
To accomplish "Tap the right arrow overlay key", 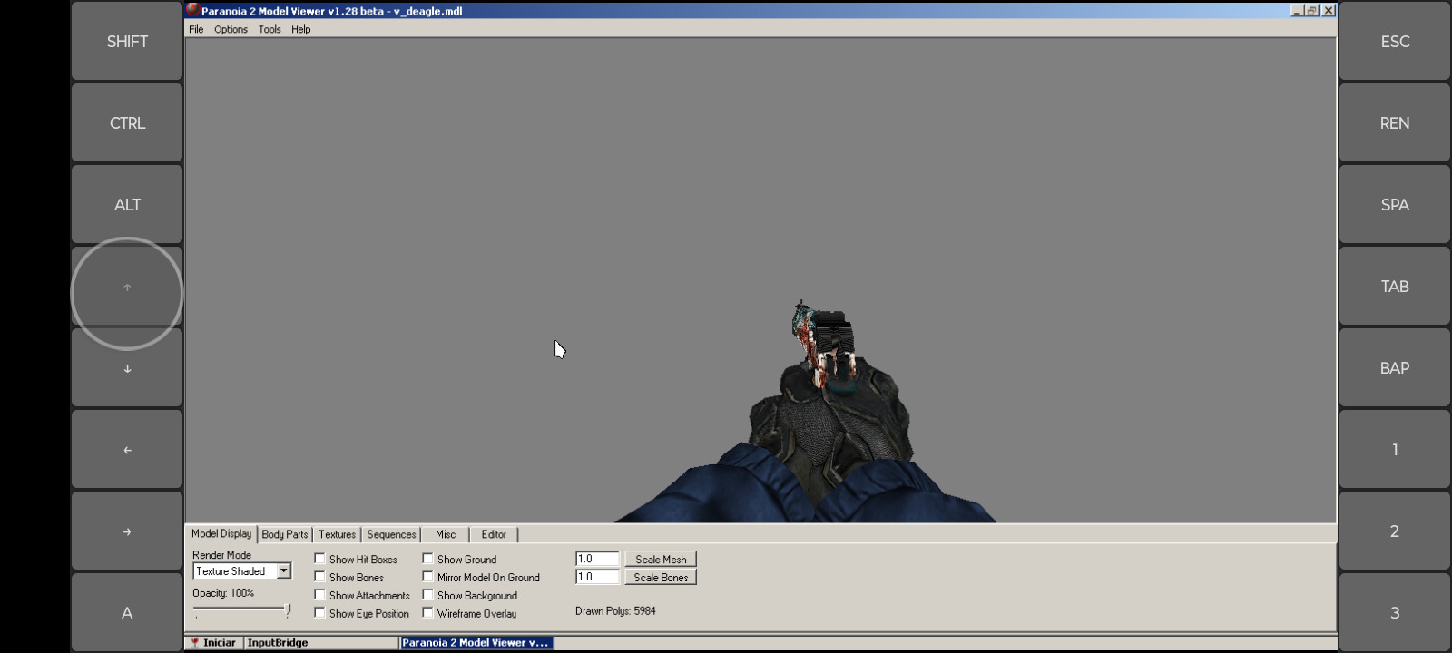I will [127, 531].
